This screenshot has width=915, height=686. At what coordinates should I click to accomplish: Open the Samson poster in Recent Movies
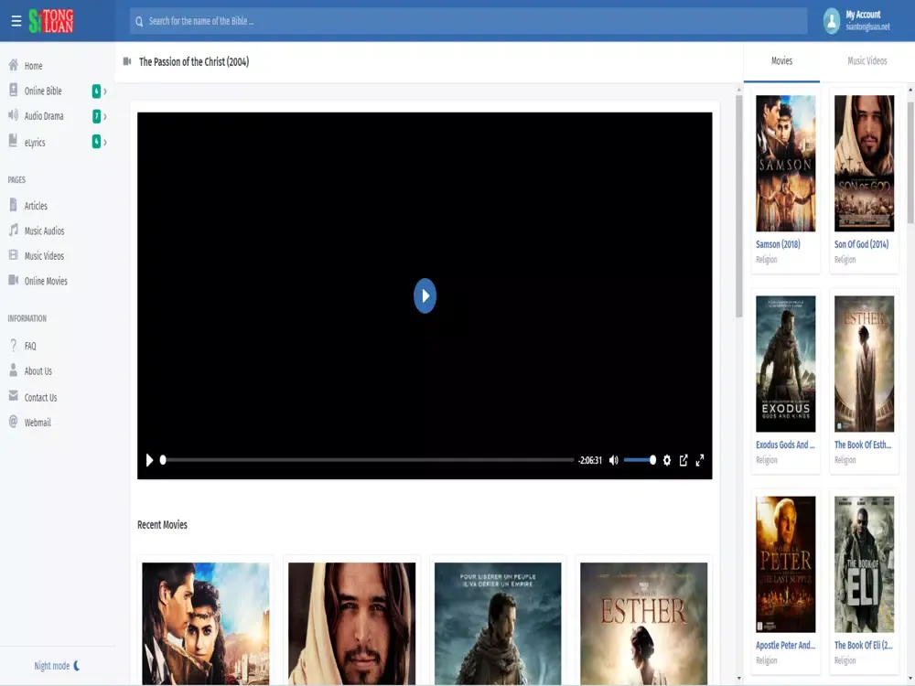point(205,624)
